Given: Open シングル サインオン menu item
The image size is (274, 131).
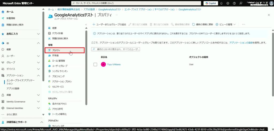Looking at the screenshot, I should point(60,71).
